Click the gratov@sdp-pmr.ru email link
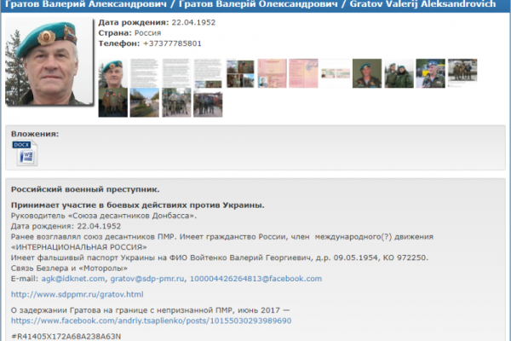Screen dimensions: 511x341 coord(147,279)
